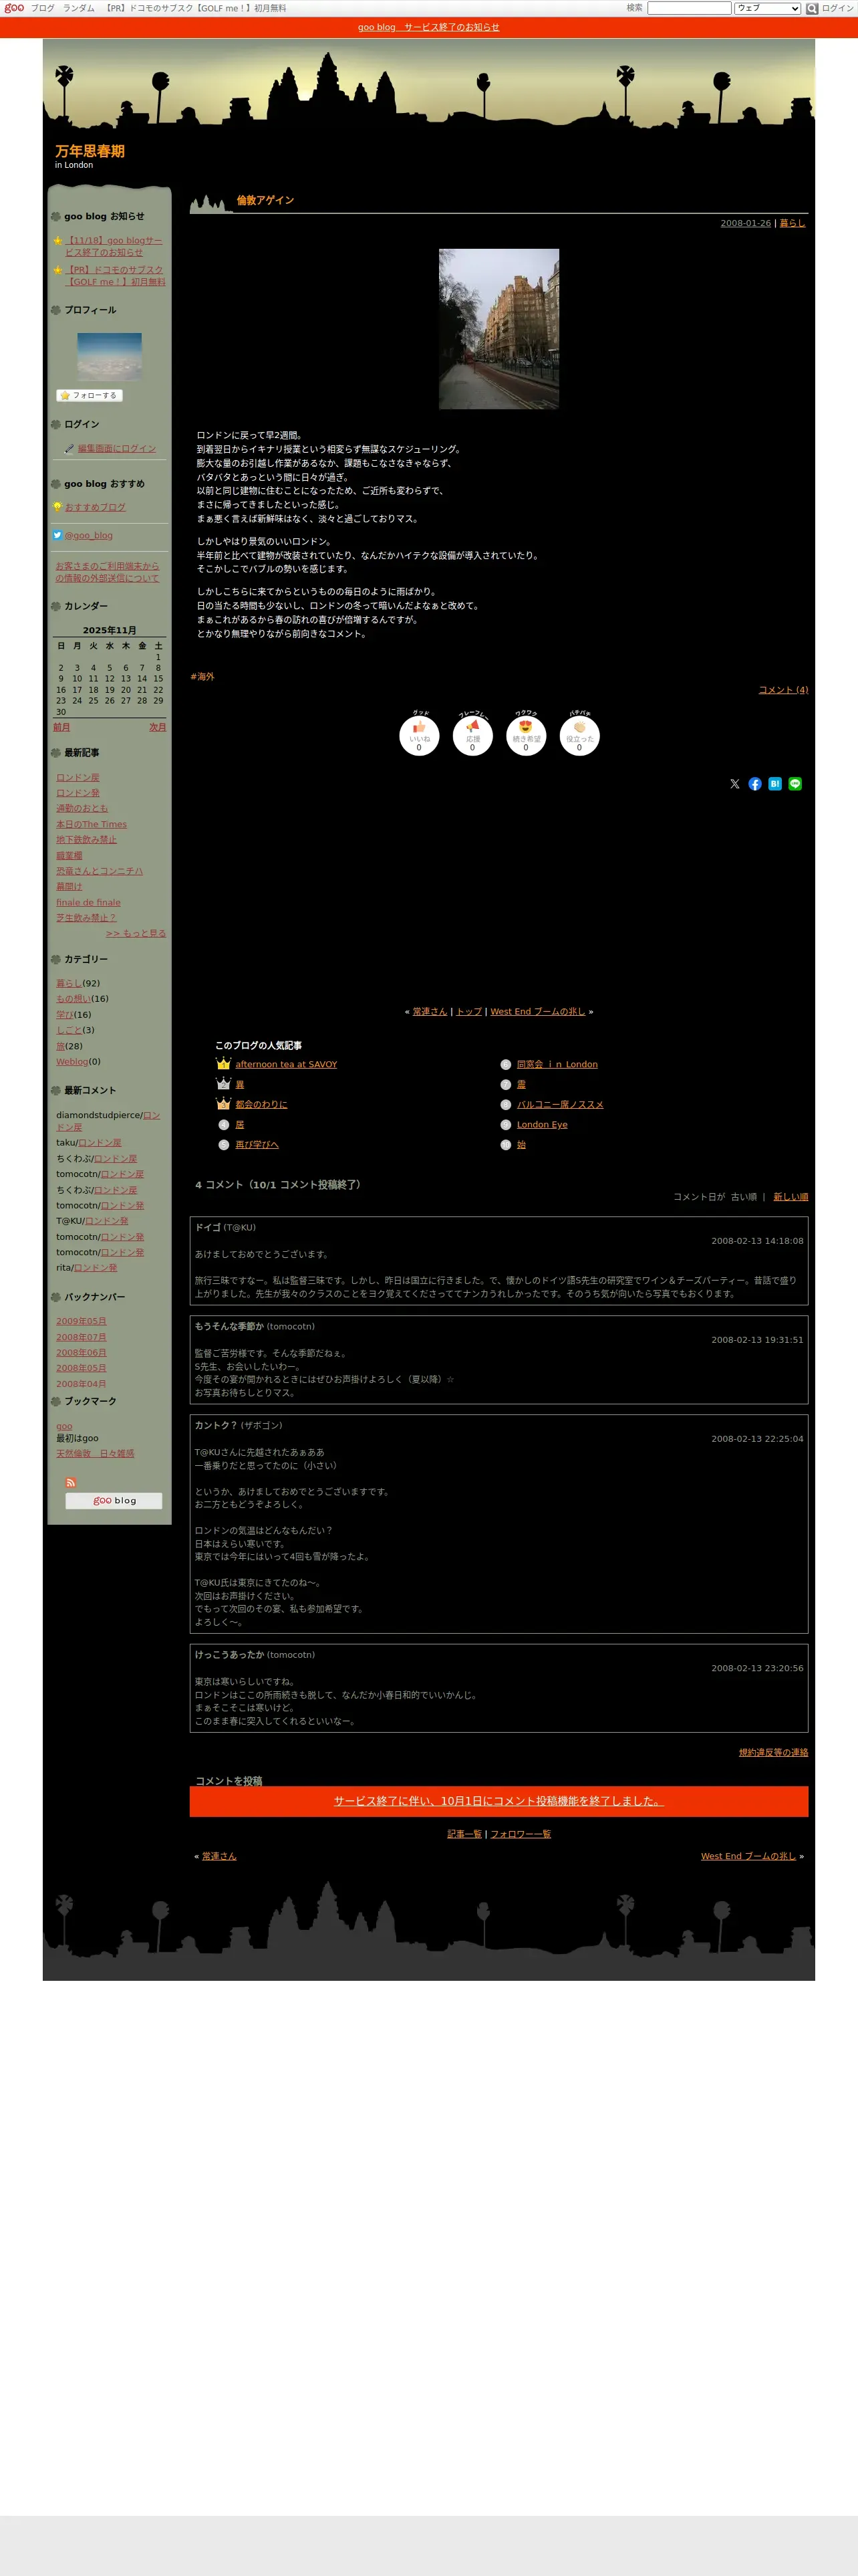
Task: Give the post an いいね reaction
Action: pos(418,735)
